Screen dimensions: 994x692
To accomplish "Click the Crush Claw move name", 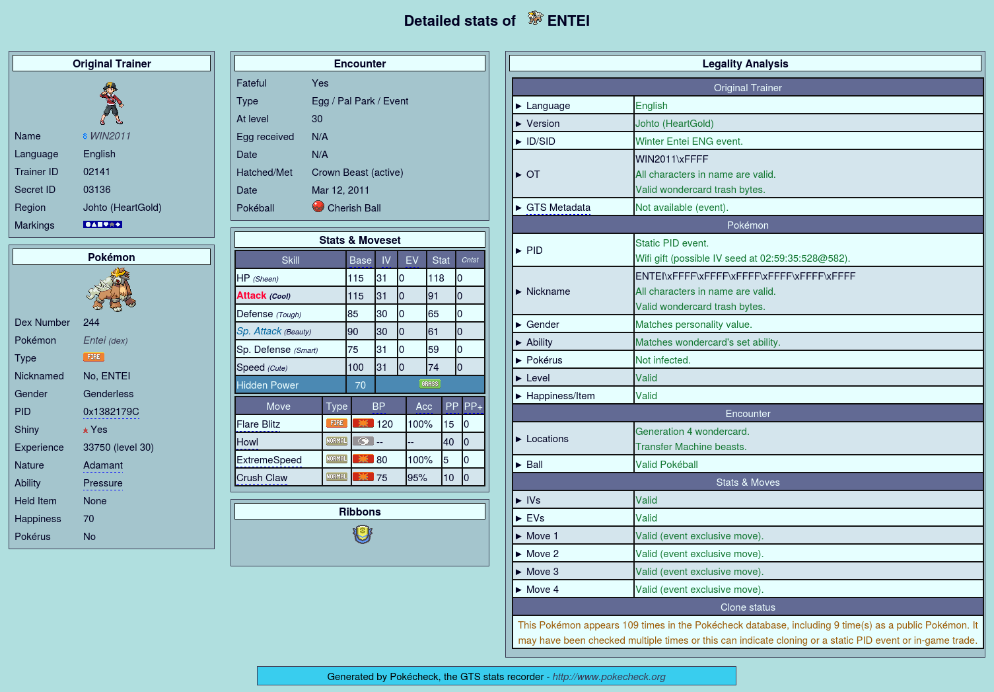I will pos(262,478).
